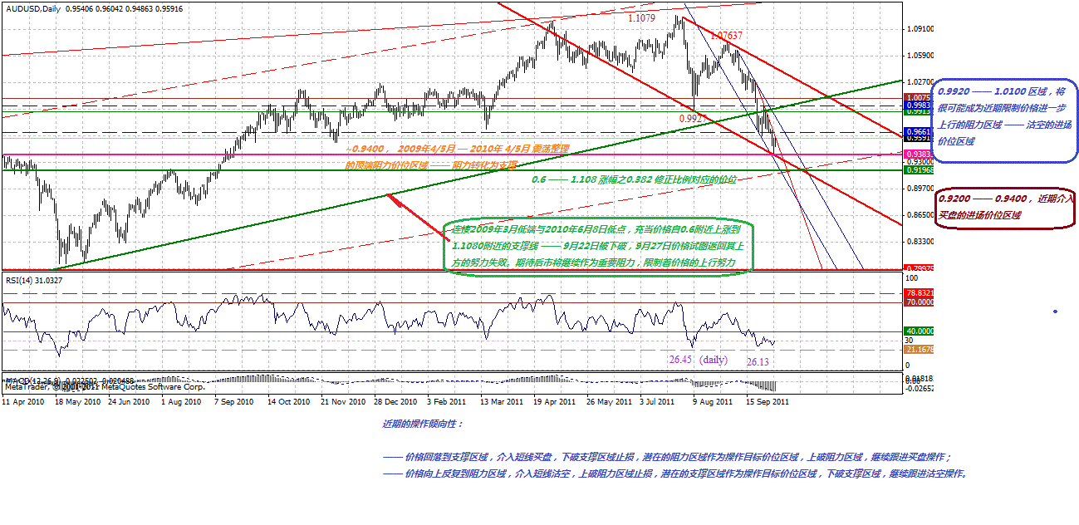Image resolution: width=1079 pixels, height=525 pixels.
Task: Click the blue 0.9983 price tag
Action: 918,105
